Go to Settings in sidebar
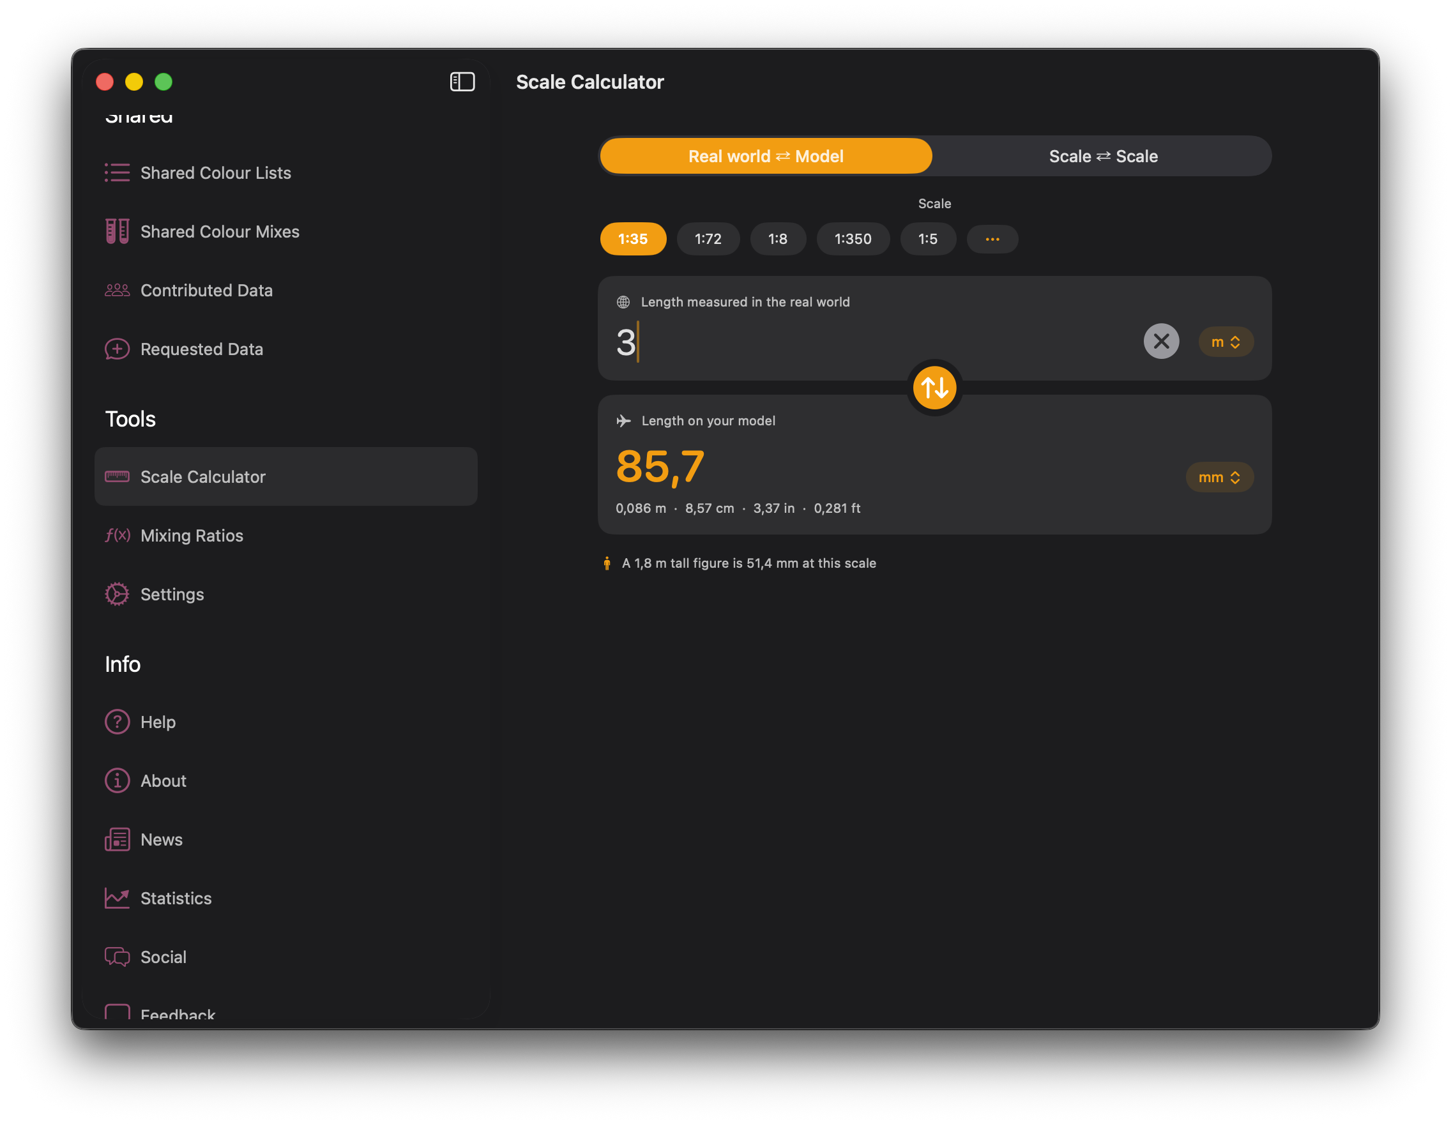 (285, 594)
